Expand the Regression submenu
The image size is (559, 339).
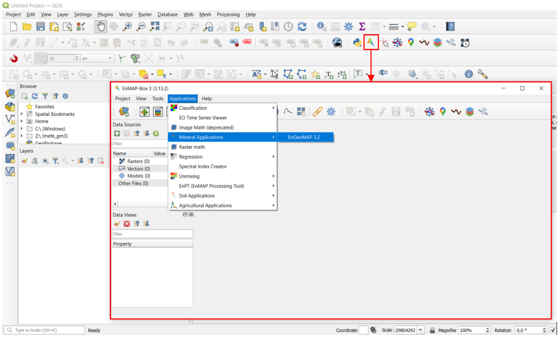pyautogui.click(x=223, y=157)
